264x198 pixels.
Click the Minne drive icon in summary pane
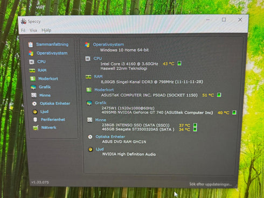point(89,120)
